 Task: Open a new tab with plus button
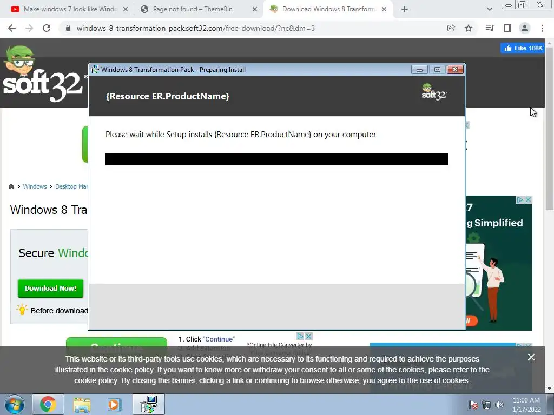(405, 10)
